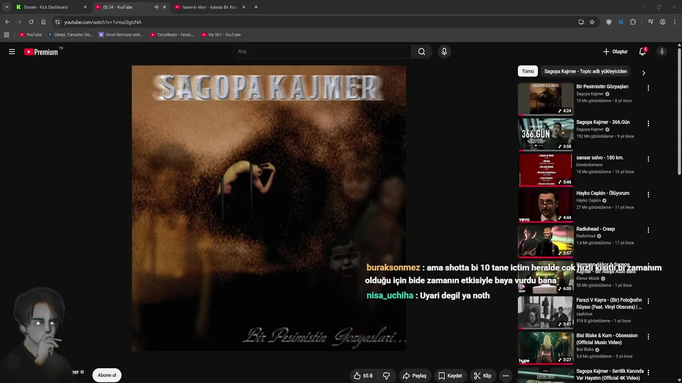Open the DeepL Translate bookmark
The width and height of the screenshot is (682, 383).
coord(70,35)
